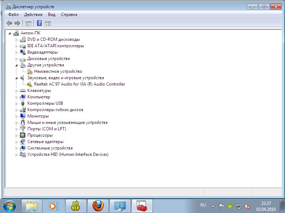Click the Процессоры category icon

(23, 135)
